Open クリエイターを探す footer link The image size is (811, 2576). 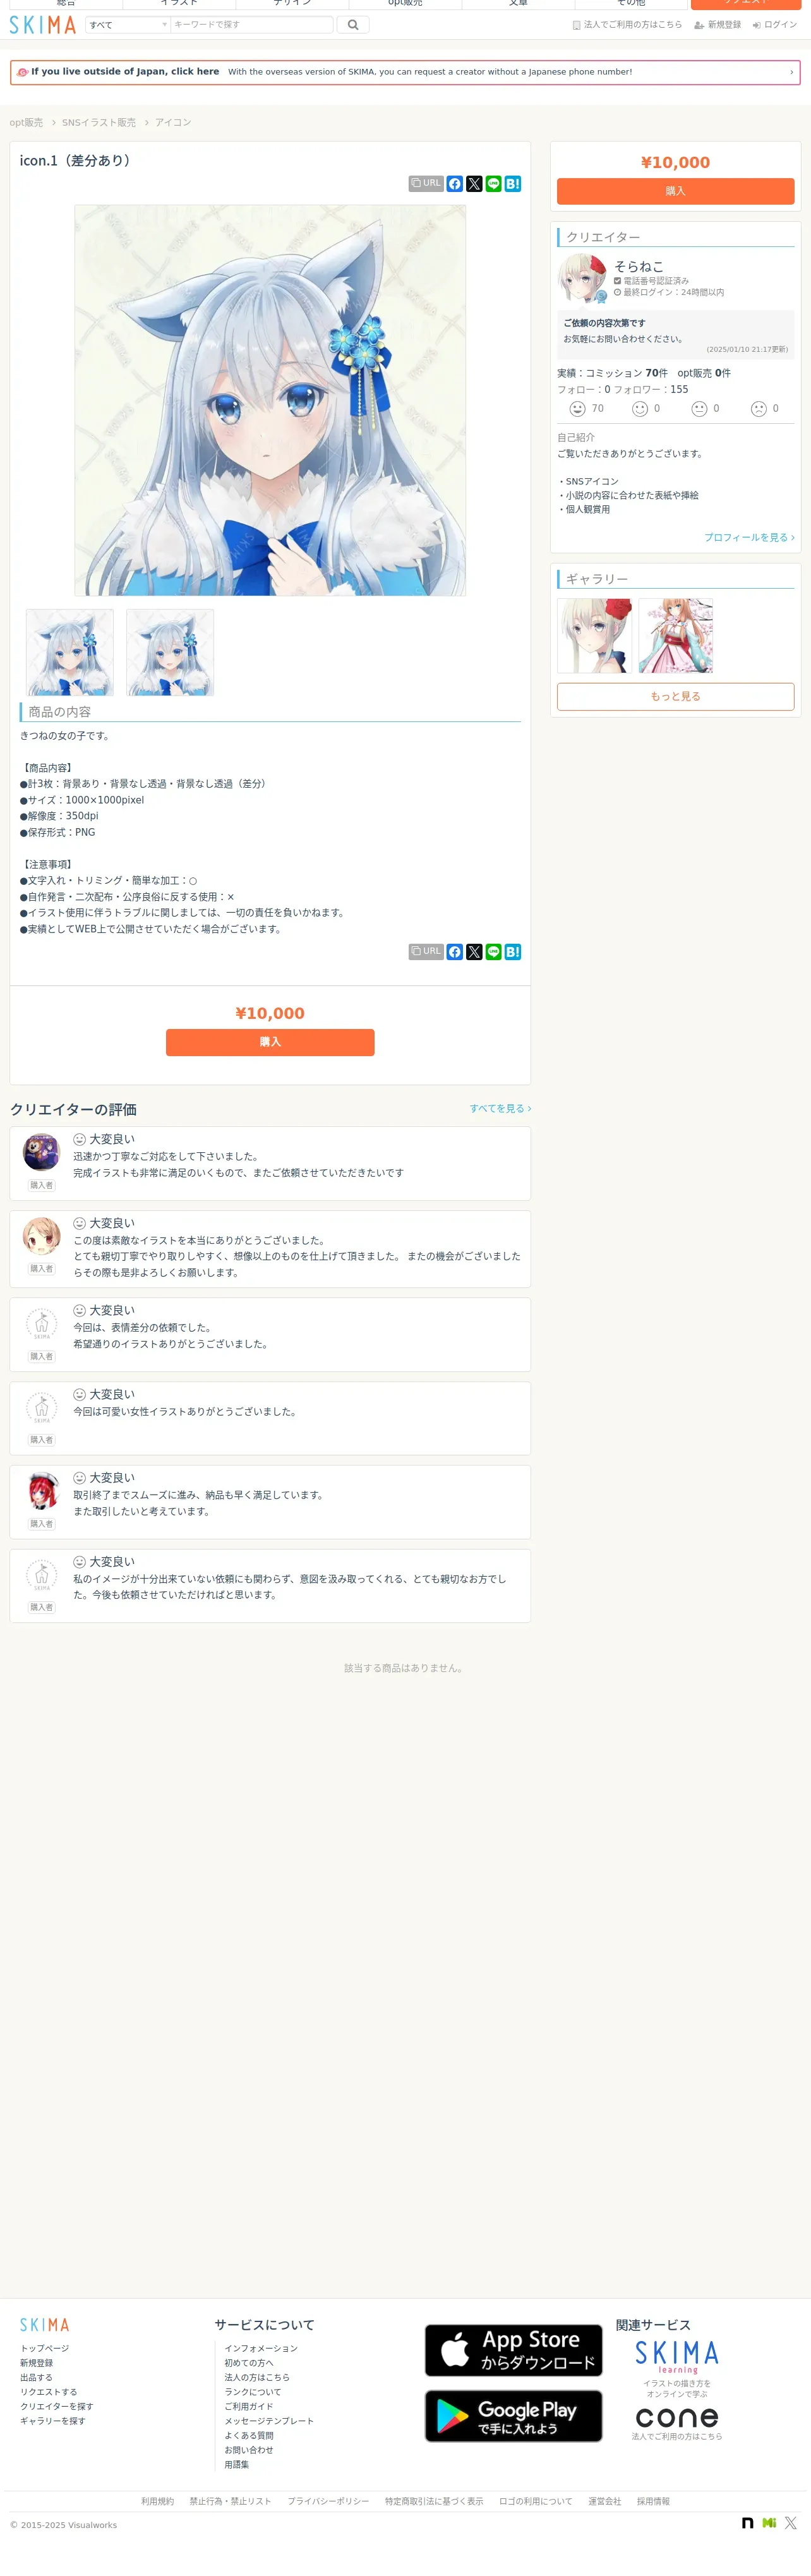pos(56,2407)
